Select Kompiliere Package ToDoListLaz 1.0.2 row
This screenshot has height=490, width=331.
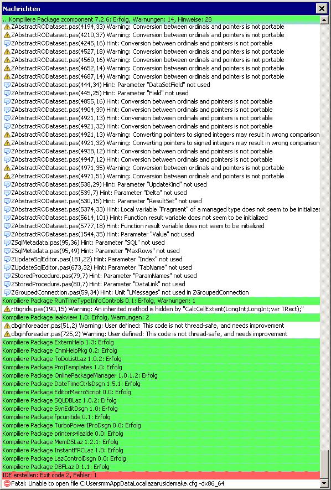(x=161, y=359)
